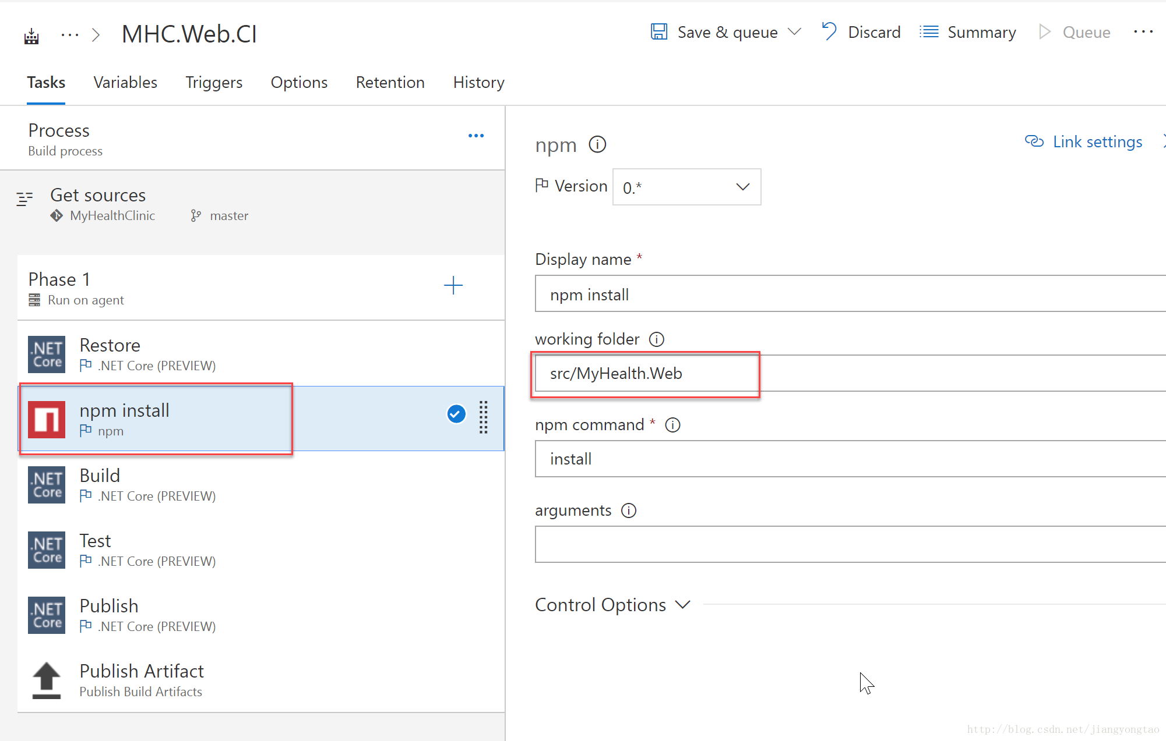Click the arguments info icon
1166x741 pixels.
pos(629,510)
